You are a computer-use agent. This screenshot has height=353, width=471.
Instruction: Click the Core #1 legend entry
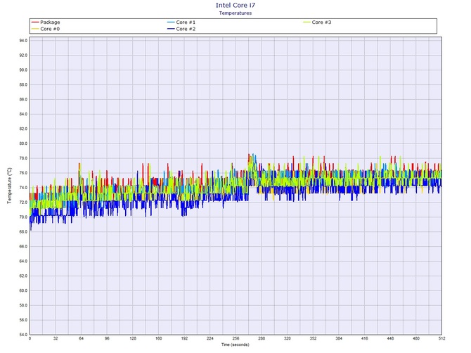[181, 23]
